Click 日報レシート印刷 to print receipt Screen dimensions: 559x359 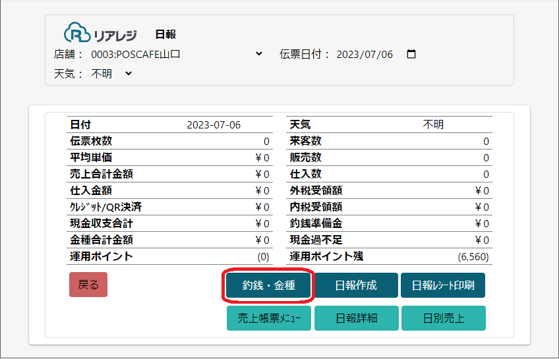(x=443, y=285)
